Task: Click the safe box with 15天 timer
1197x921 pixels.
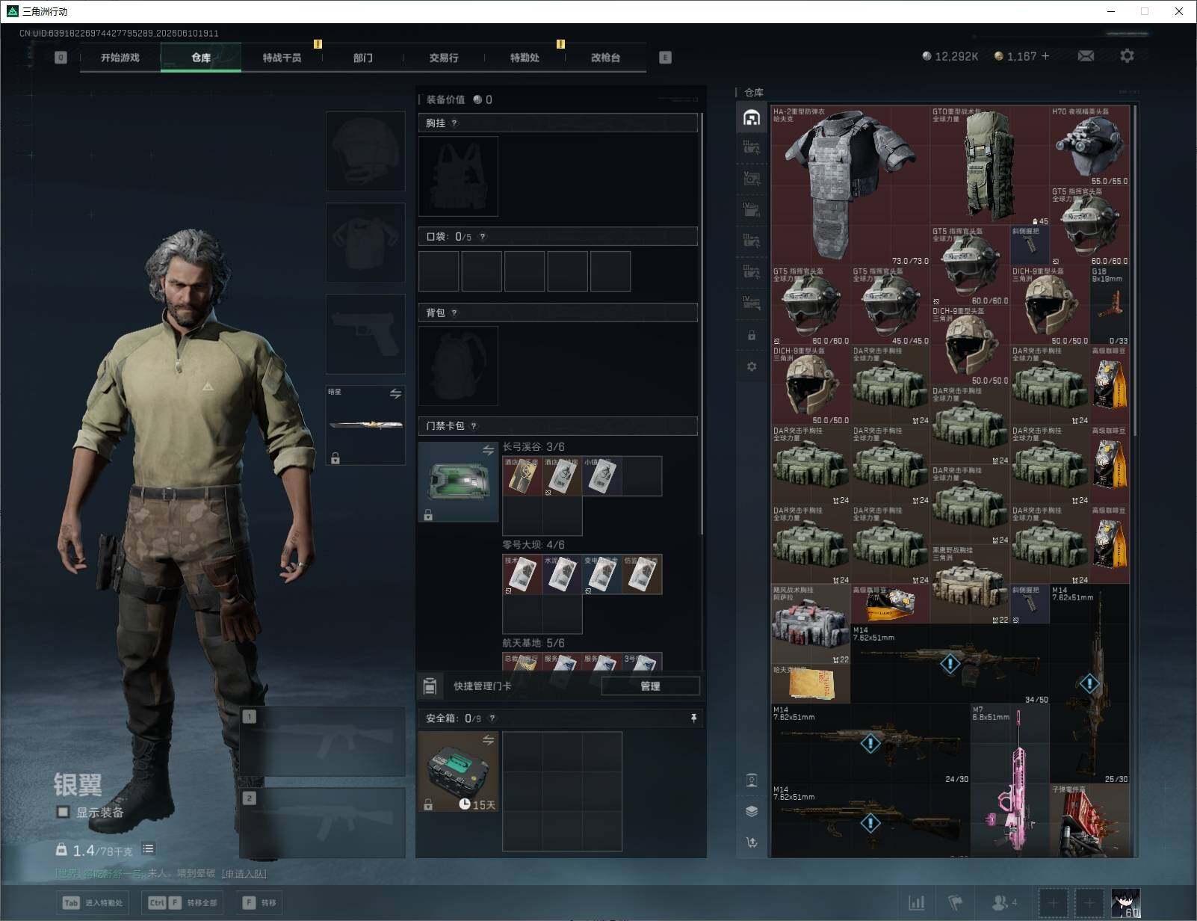Action: pos(458,771)
